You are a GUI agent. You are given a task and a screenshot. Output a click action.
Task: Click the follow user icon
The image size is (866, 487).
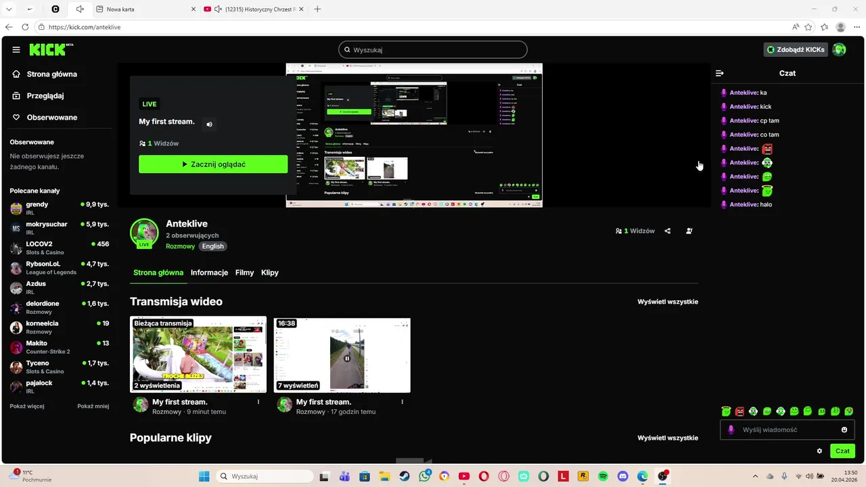click(x=689, y=231)
